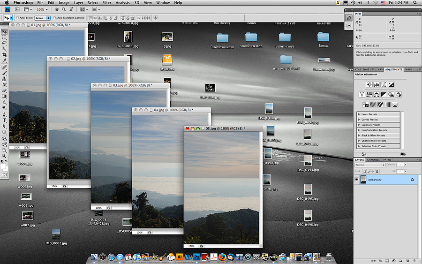Open the Filter menu

pos(106,3)
